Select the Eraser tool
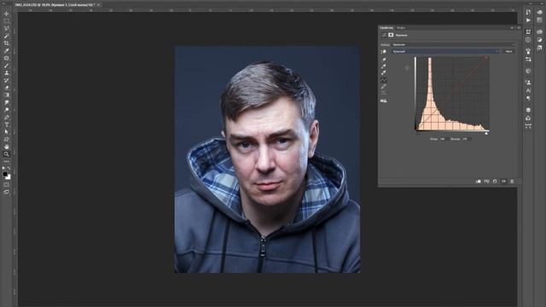The width and height of the screenshot is (546, 307). coord(6,87)
